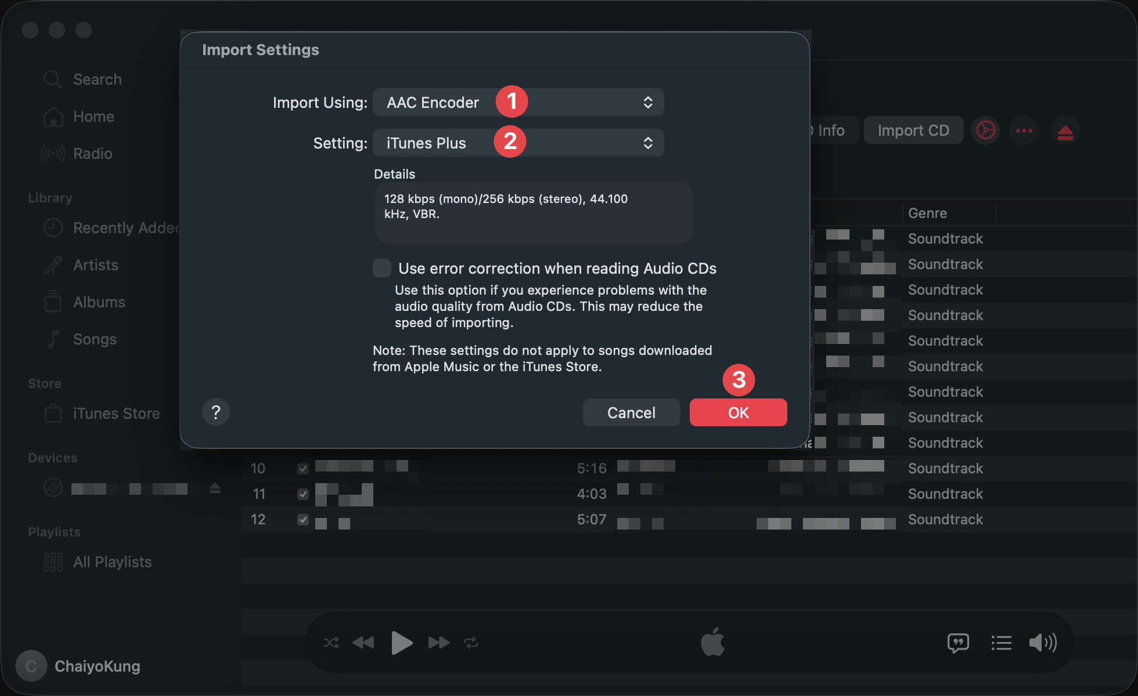Viewport: 1138px width, 696px height.
Task: Browse the Albums section
Action: click(99, 302)
